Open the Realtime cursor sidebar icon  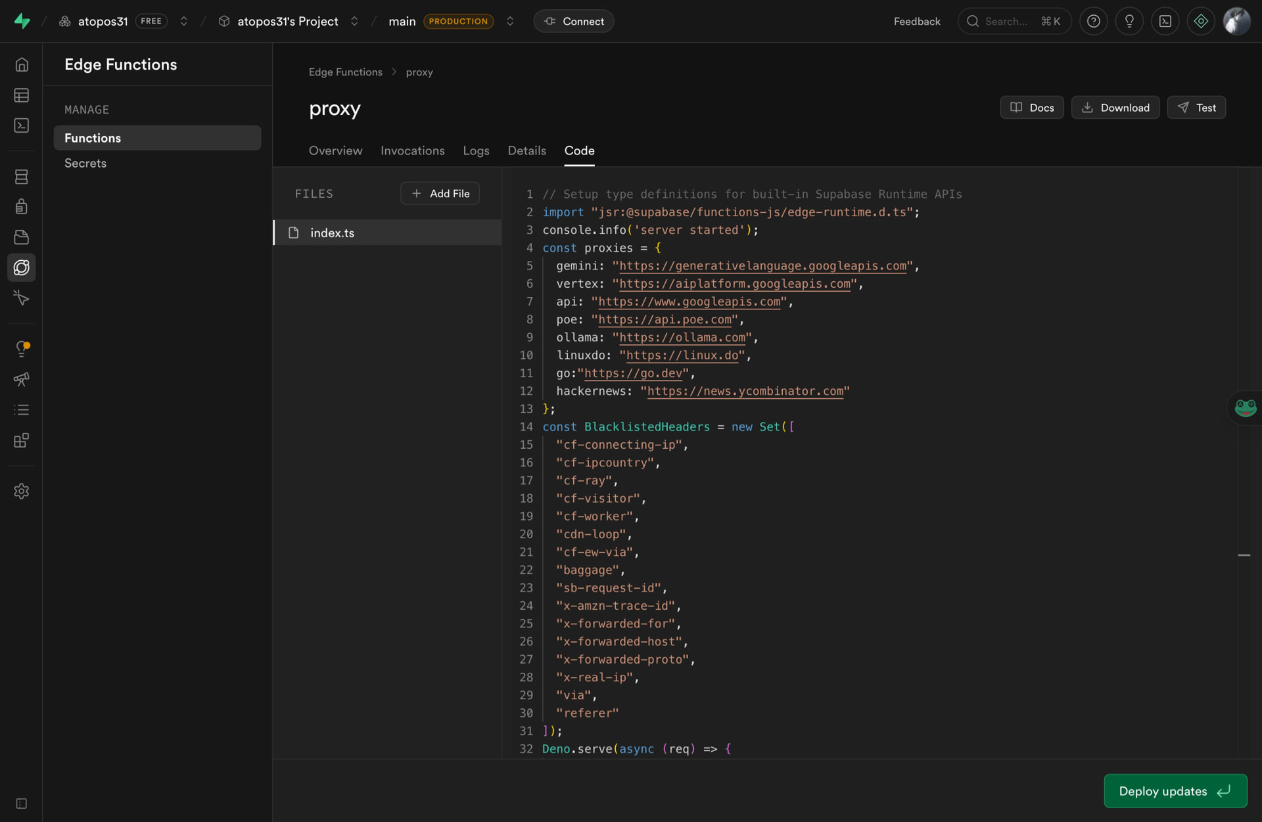[x=22, y=298]
